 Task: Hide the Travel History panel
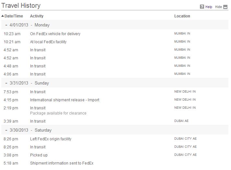coord(218,7)
